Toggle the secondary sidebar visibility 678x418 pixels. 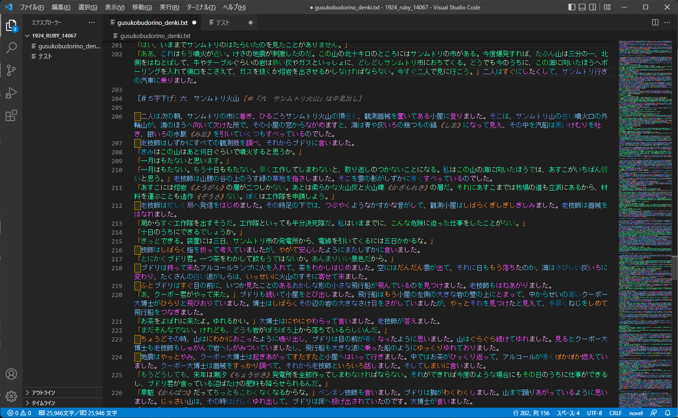tap(592, 7)
